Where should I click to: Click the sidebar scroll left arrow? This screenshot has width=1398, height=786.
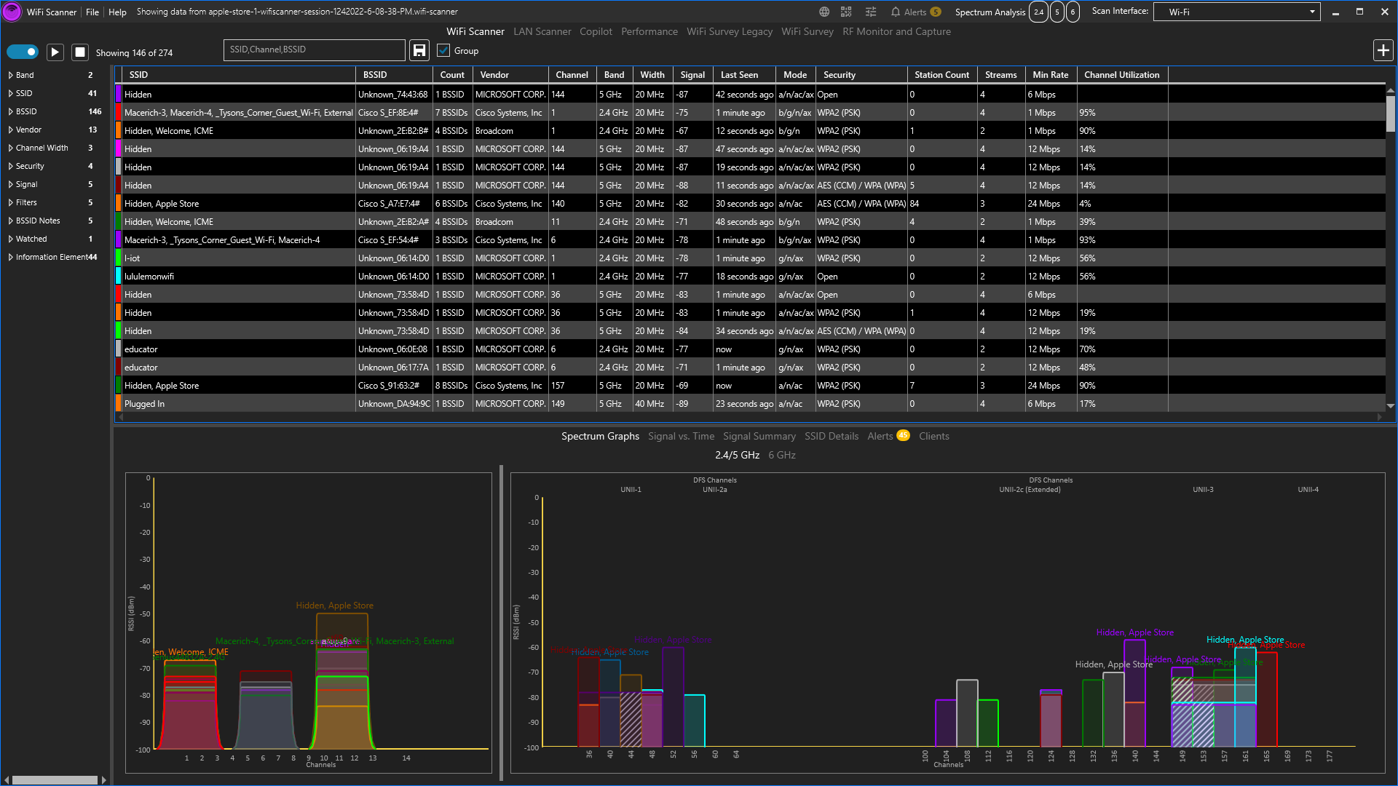6,780
